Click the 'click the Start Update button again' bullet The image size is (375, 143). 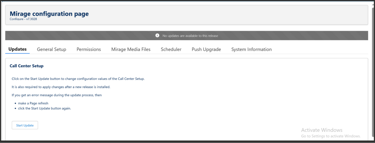[x=45, y=108]
